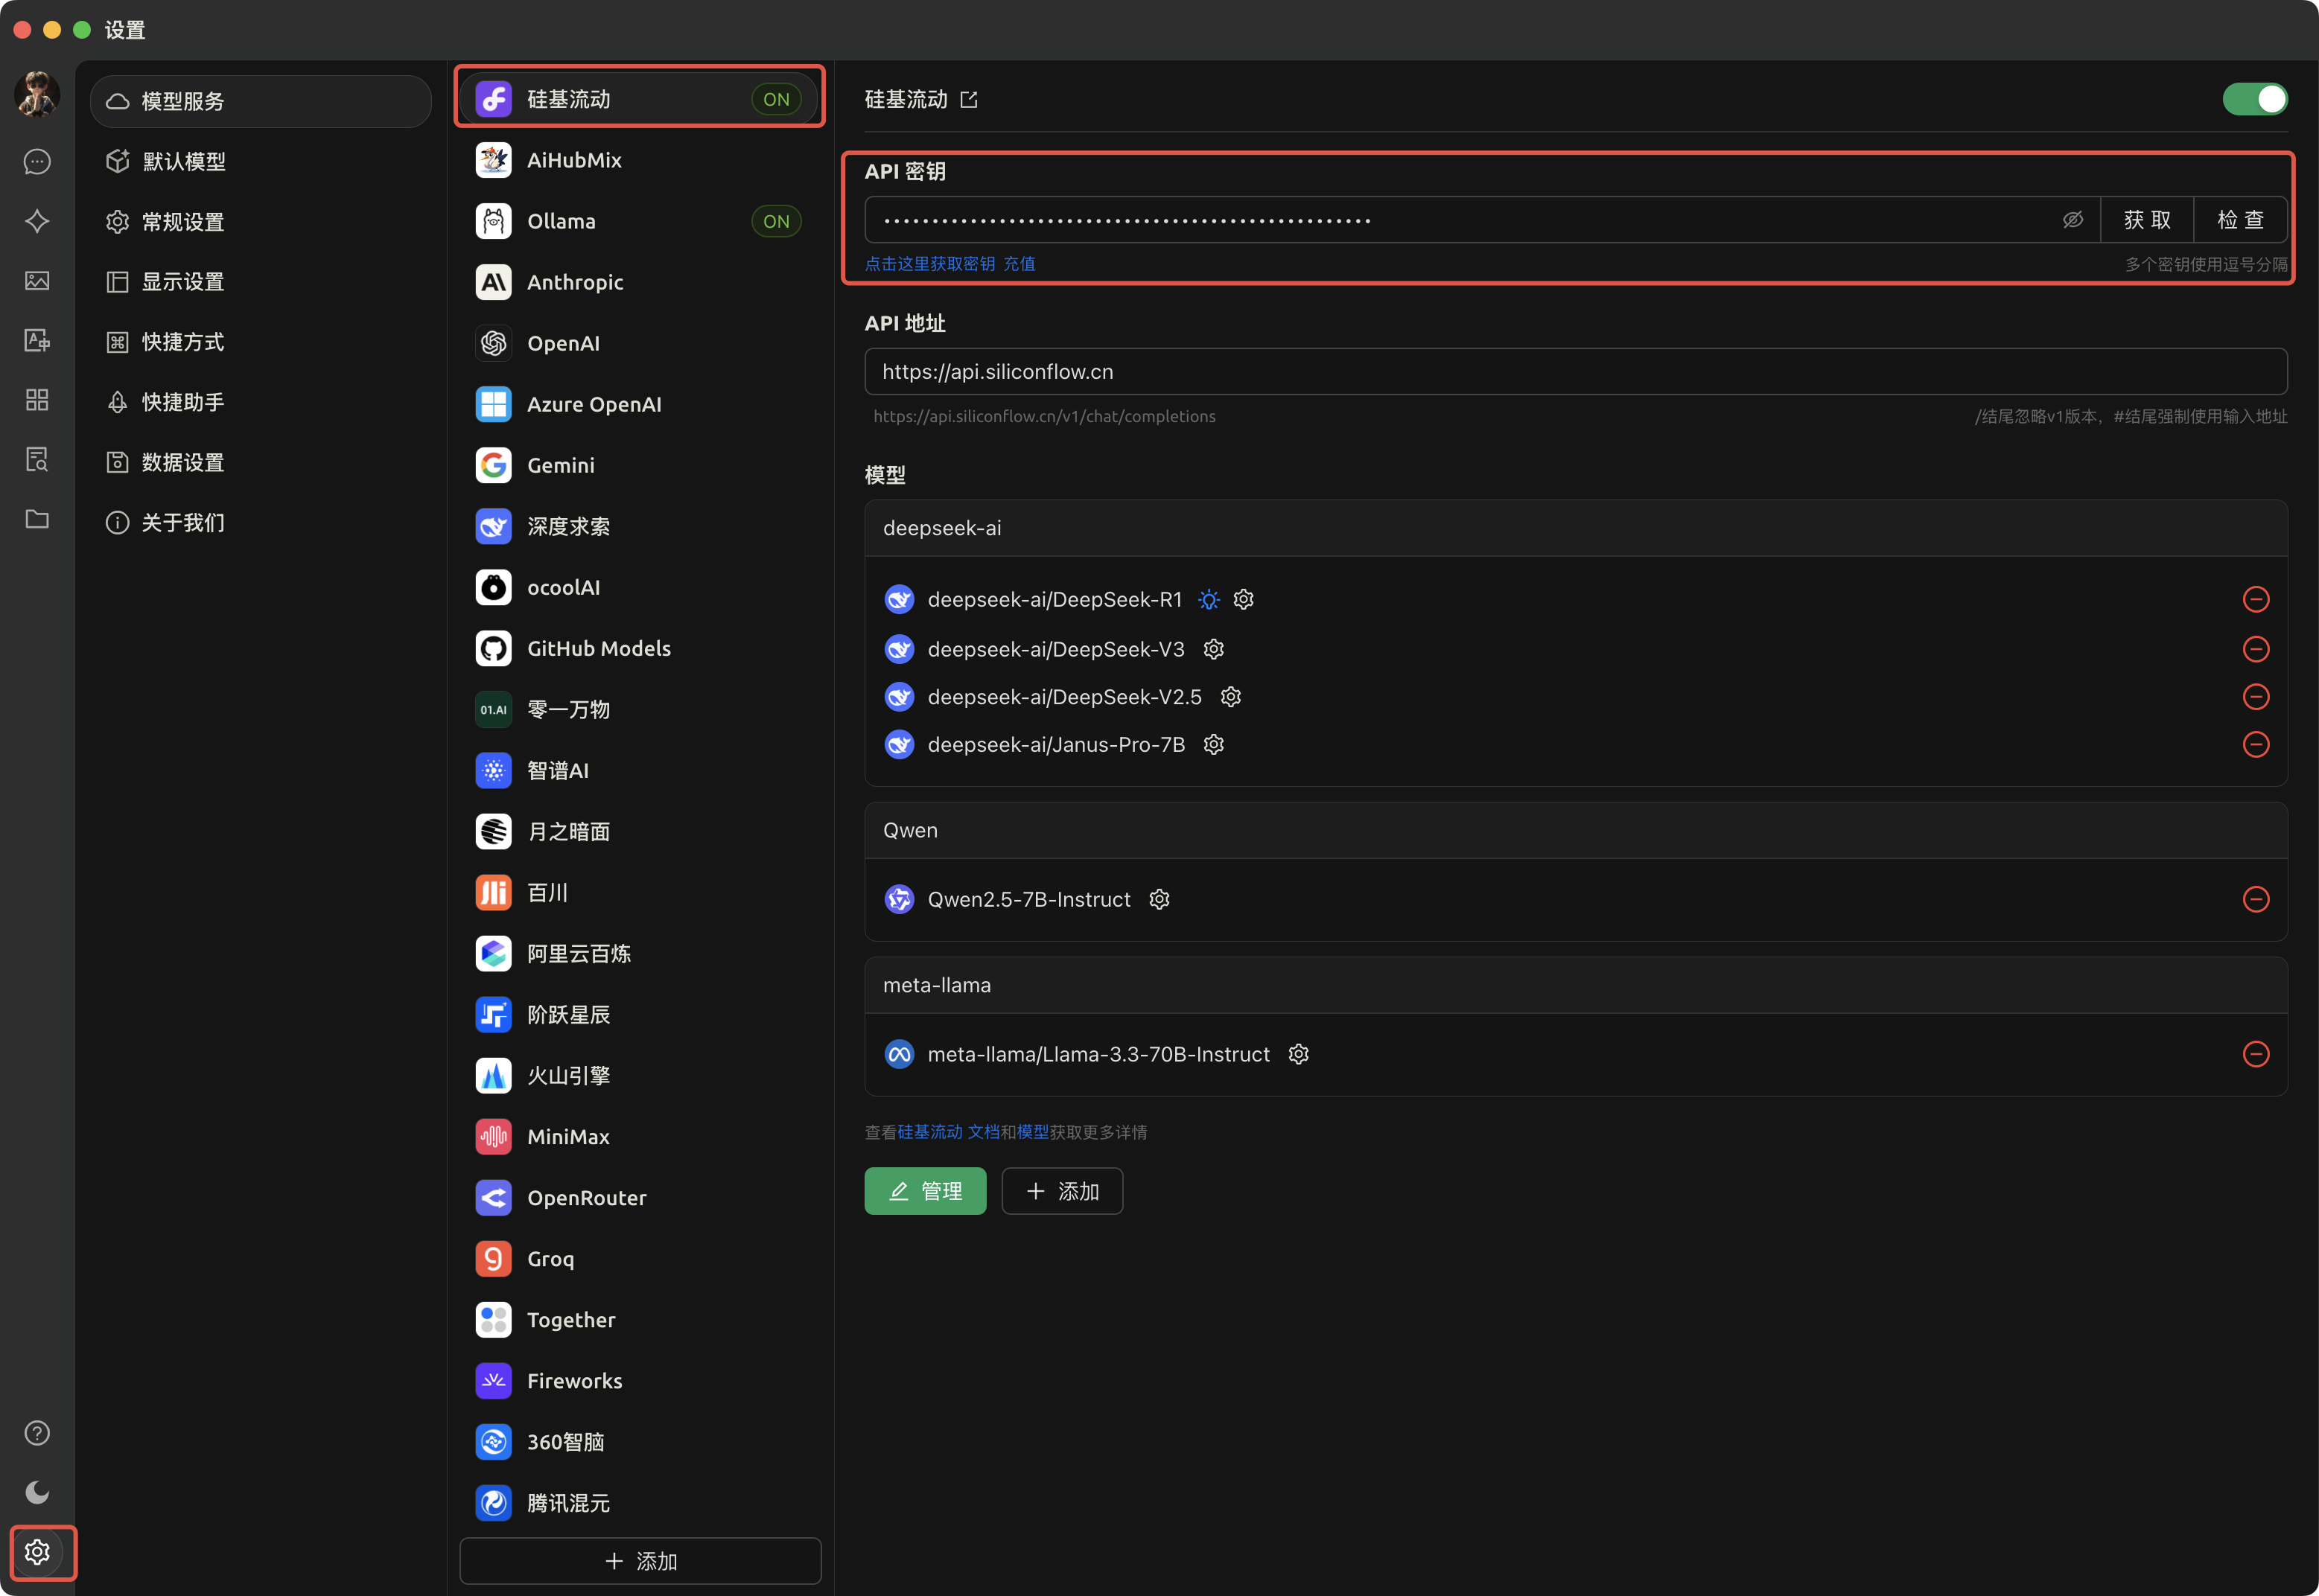This screenshot has height=1596, width=2319.
Task: Switch theme with the moon icon
Action: pos(37,1492)
